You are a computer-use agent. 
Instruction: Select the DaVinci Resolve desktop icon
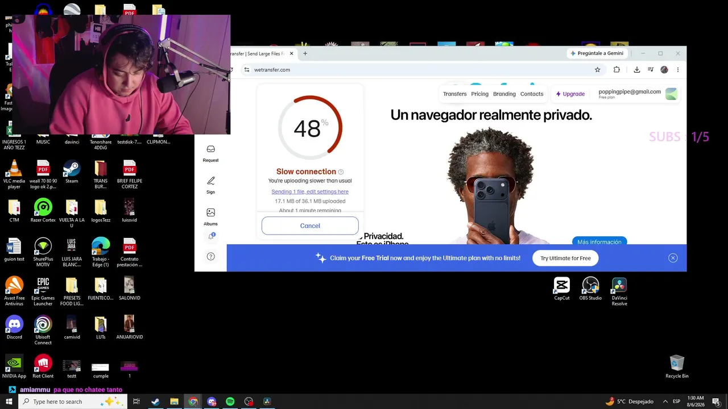tap(619, 291)
